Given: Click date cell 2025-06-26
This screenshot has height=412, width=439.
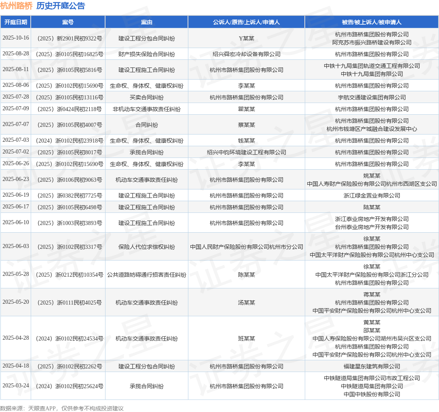Looking at the screenshot, I should (16, 163).
